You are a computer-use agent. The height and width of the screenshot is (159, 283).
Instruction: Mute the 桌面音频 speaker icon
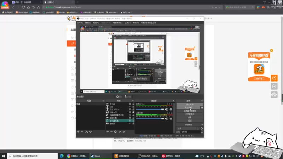pyautogui.click(x=166, y=119)
